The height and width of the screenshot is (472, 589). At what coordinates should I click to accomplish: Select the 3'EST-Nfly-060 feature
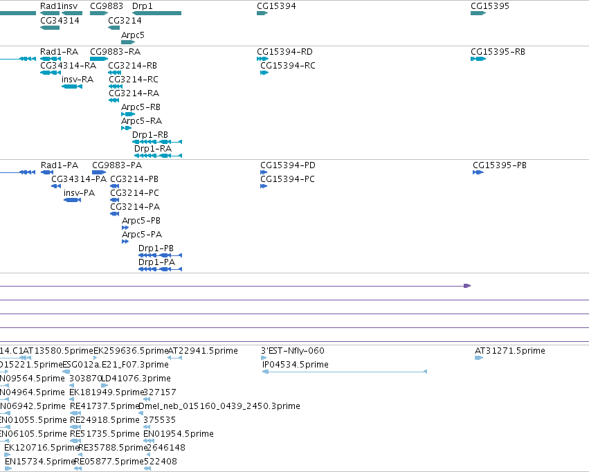click(x=293, y=351)
